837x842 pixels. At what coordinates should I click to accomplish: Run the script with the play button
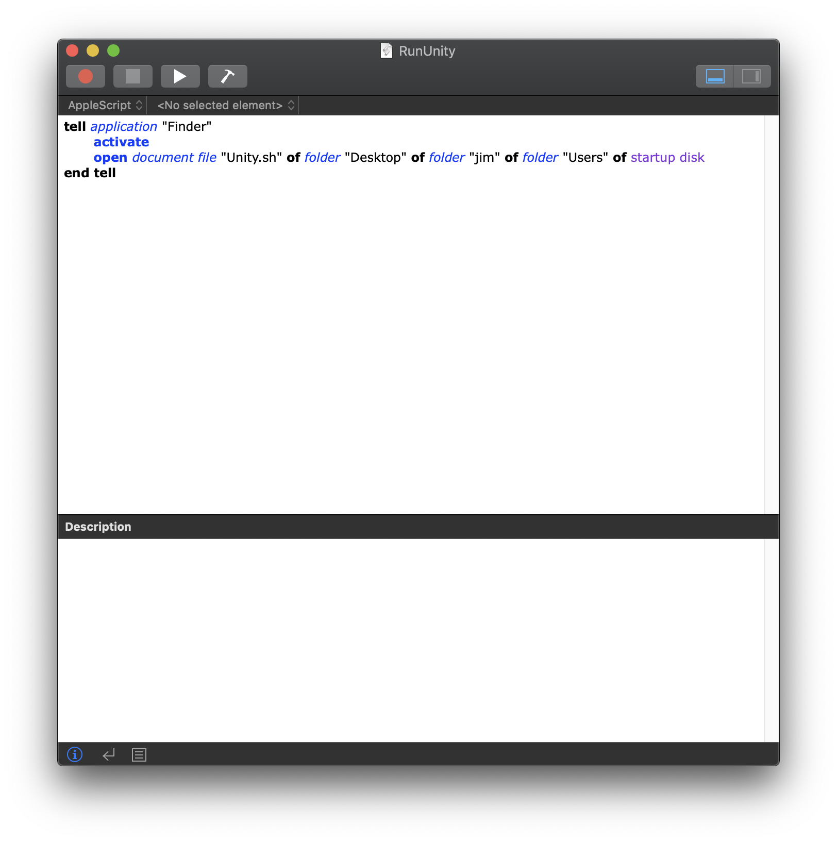180,76
